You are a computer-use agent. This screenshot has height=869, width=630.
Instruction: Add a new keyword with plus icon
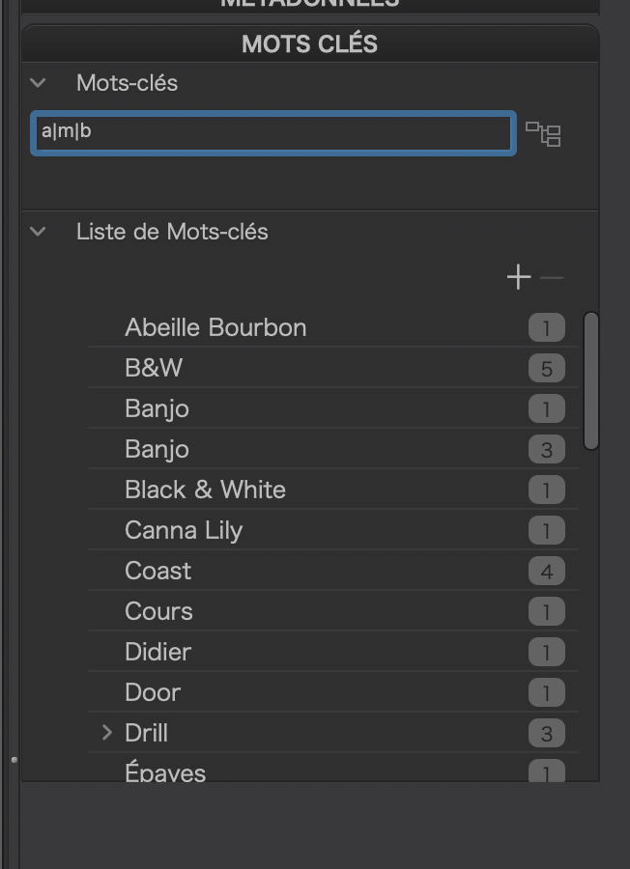pyautogui.click(x=519, y=278)
